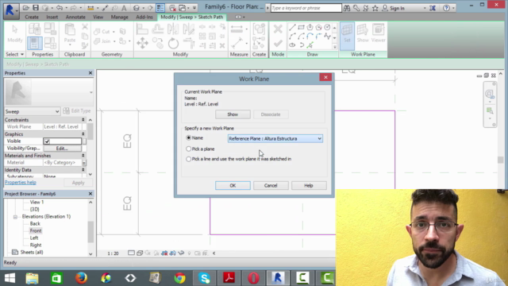Open the Help question mark icon
Screen dimensions: 508x286
pyautogui.click(x=446, y=8)
